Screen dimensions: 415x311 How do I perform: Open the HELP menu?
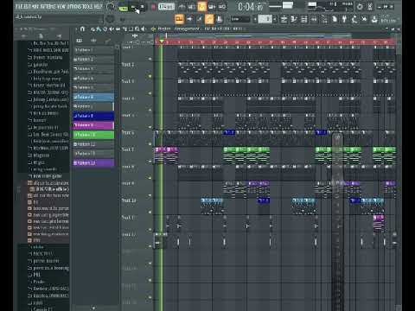tap(98, 6)
